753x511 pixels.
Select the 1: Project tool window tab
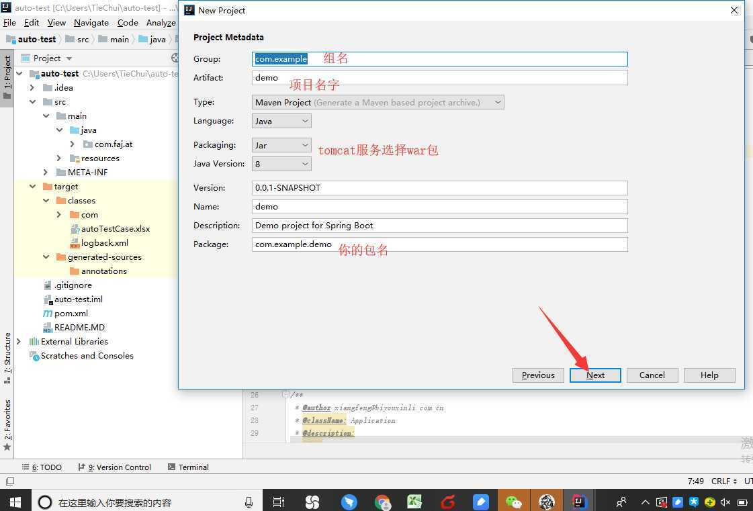coord(7,77)
